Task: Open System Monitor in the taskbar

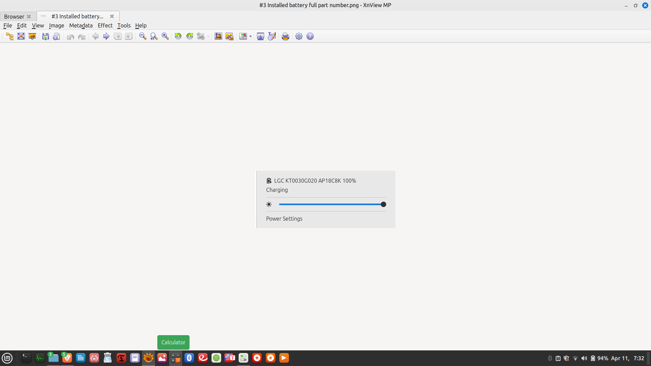Action: (x=40, y=358)
